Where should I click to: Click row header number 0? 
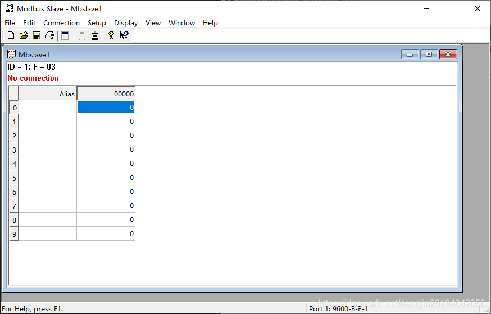[x=14, y=108]
